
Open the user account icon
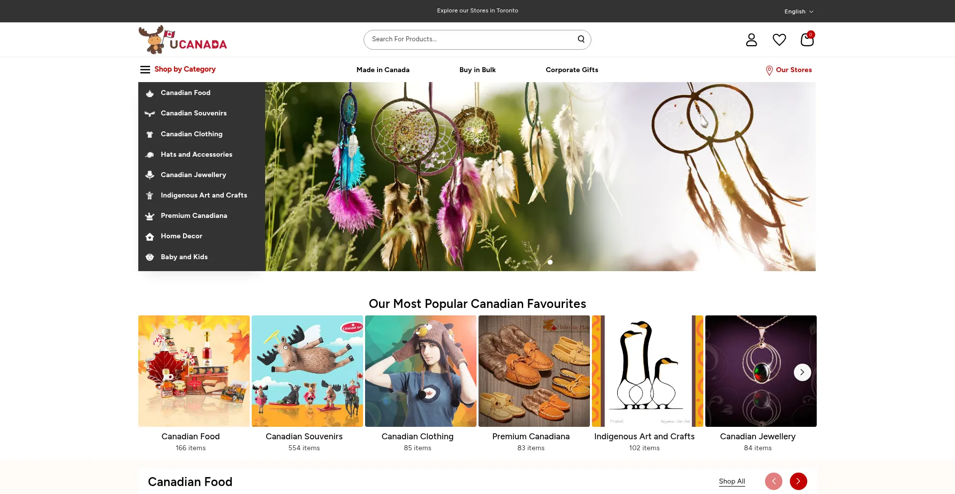[x=751, y=40]
